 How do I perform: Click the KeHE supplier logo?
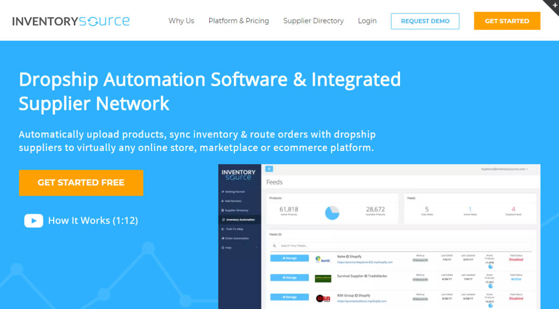(x=322, y=259)
